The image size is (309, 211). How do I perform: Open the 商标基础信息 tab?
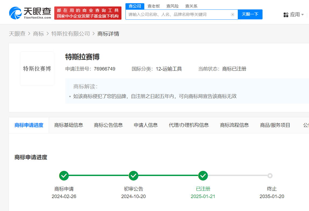pyautogui.click(x=69, y=125)
